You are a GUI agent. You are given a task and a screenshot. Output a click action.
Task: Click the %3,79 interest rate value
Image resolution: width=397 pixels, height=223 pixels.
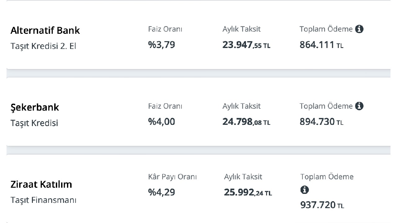162,45
